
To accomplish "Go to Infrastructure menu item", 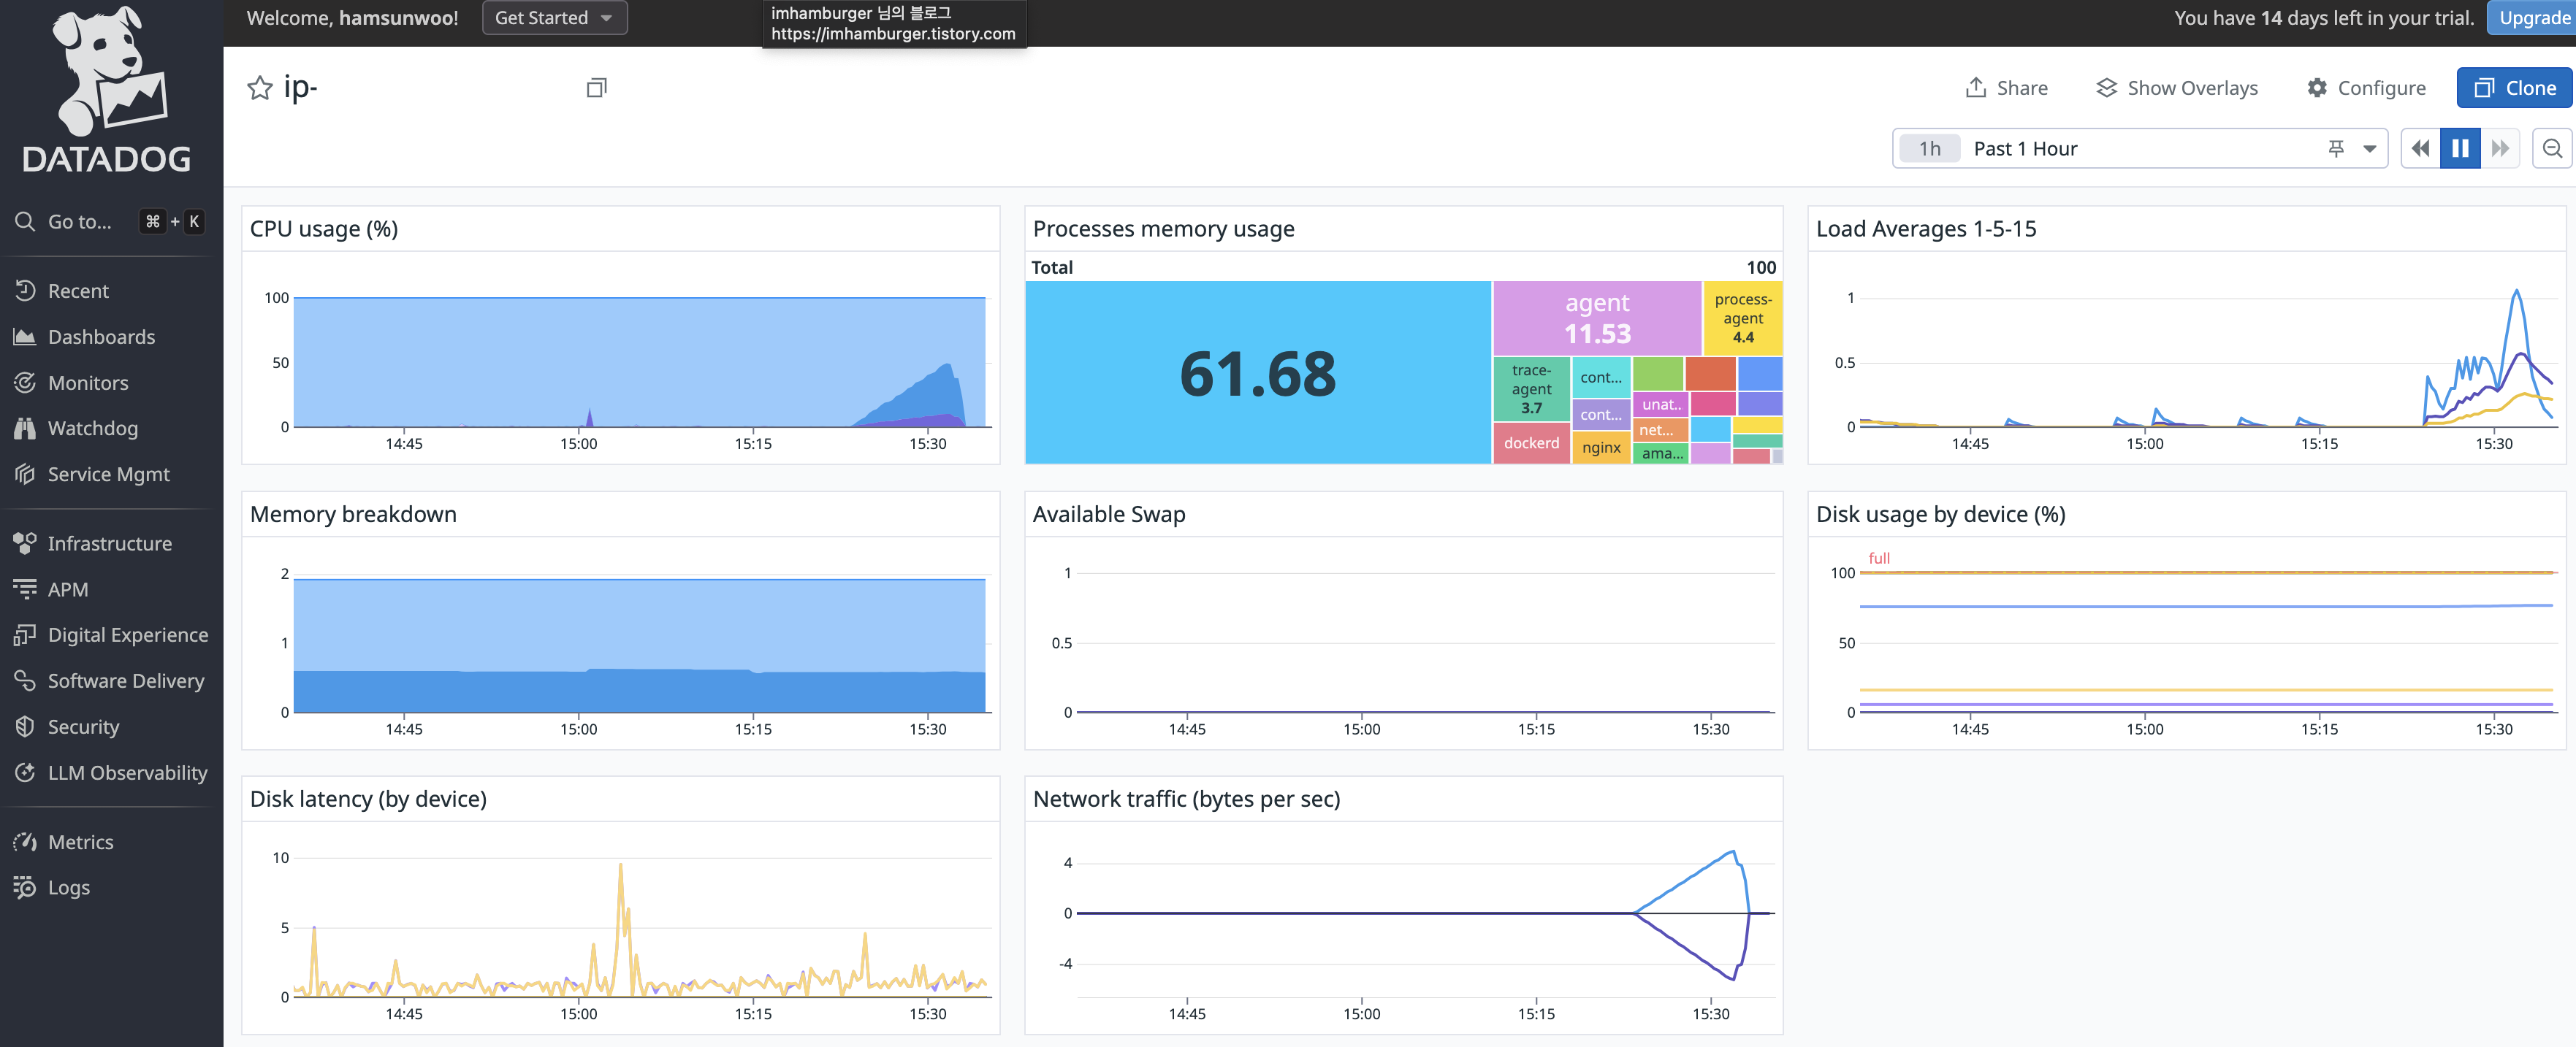I will click(109, 543).
